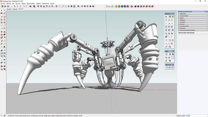Screen dimensions: 208x117
Task: Close the SUbD toolbar
Action: pyautogui.click(x=173, y=51)
